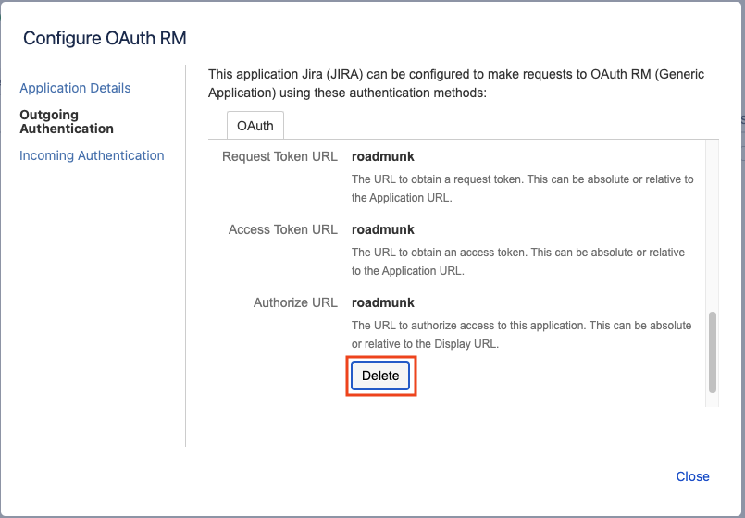The width and height of the screenshot is (745, 518).
Task: Click the request token description text
Action: click(522, 188)
